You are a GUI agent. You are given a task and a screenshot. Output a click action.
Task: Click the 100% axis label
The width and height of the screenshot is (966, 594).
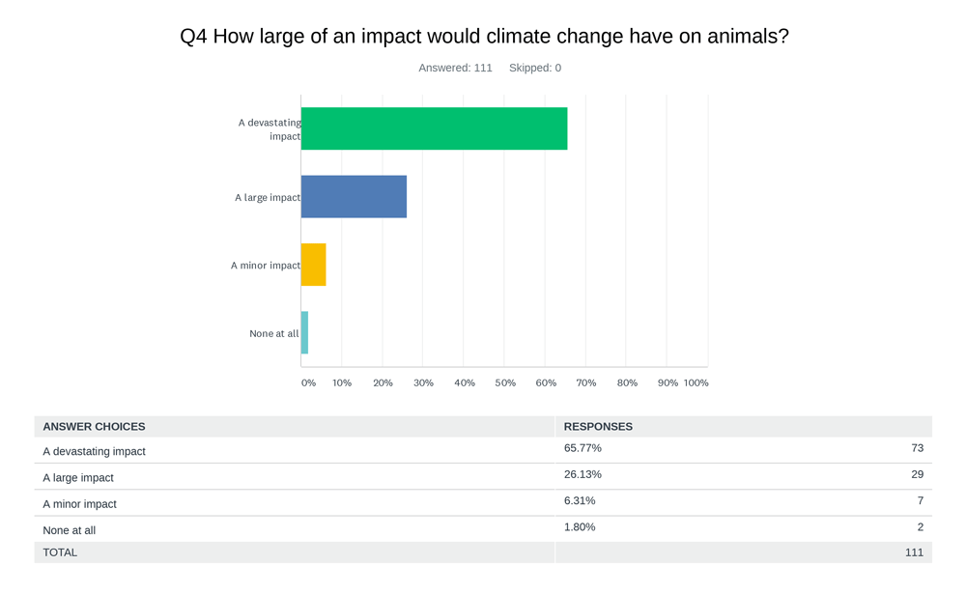pyautogui.click(x=696, y=382)
